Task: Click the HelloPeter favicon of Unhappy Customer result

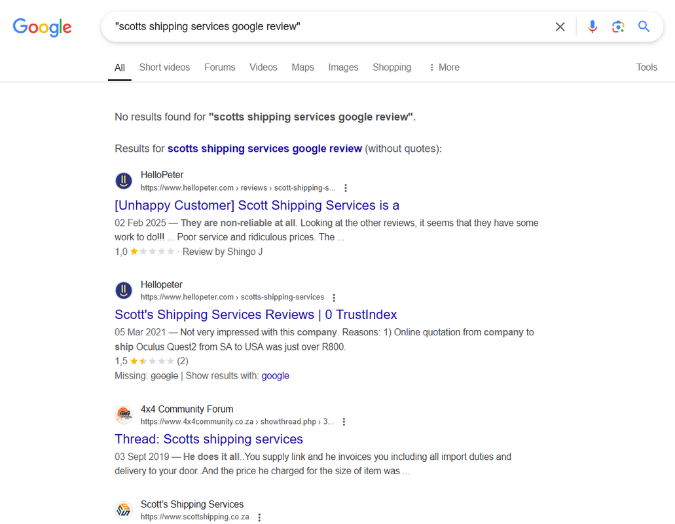Action: point(124,181)
